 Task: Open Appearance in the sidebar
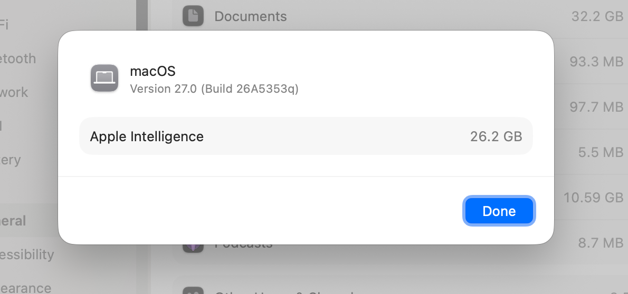[26, 288]
